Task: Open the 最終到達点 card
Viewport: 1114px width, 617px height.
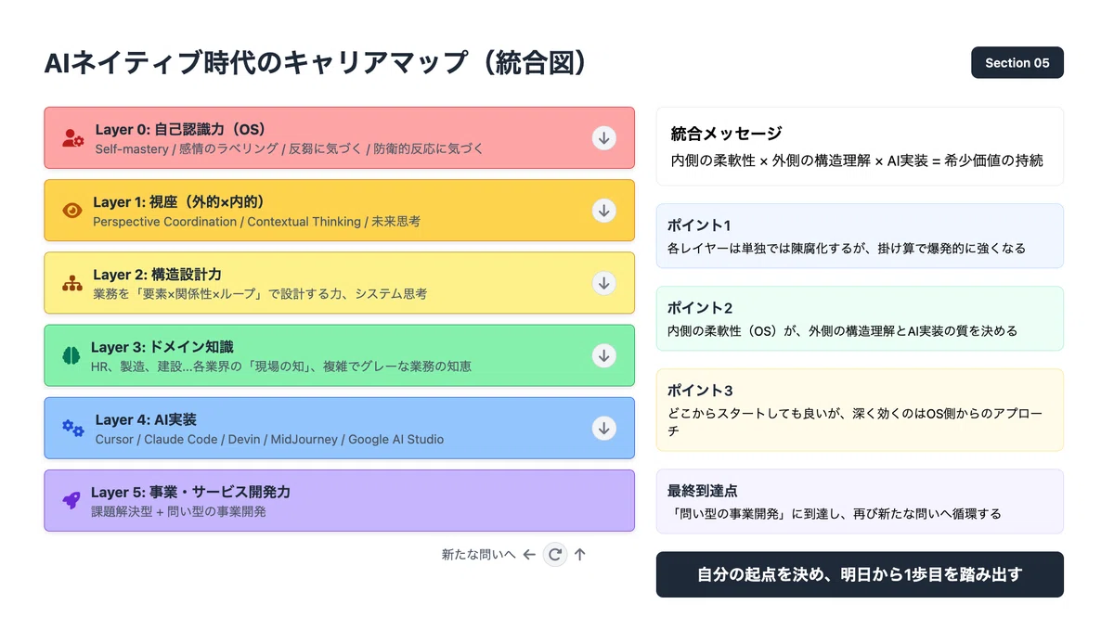Action: coord(860,501)
